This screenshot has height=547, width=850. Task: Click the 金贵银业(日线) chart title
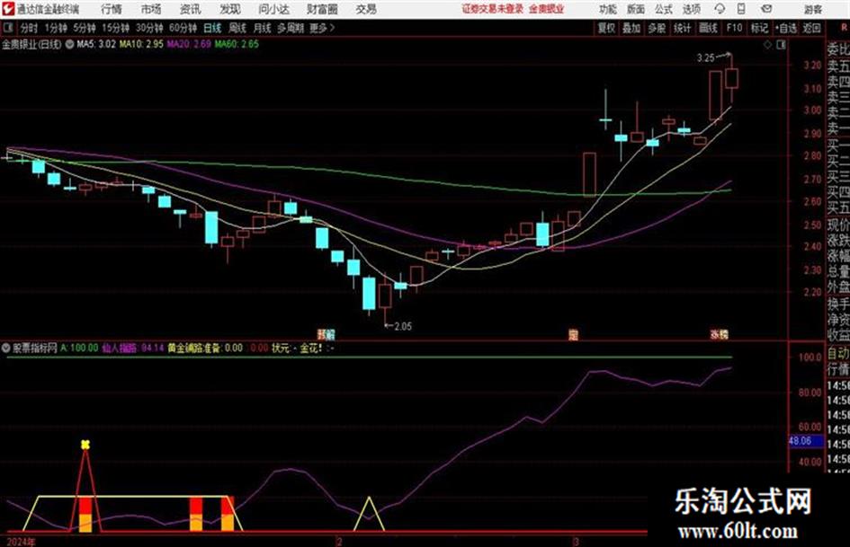click(32, 45)
